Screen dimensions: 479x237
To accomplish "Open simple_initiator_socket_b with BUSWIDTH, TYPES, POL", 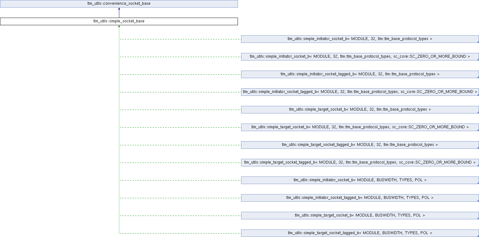I will coord(360,180).
